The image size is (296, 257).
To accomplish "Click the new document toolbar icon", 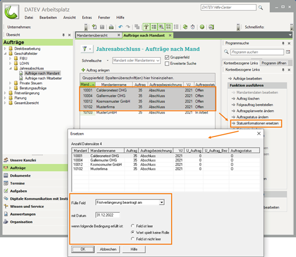I will click(x=94, y=27).
